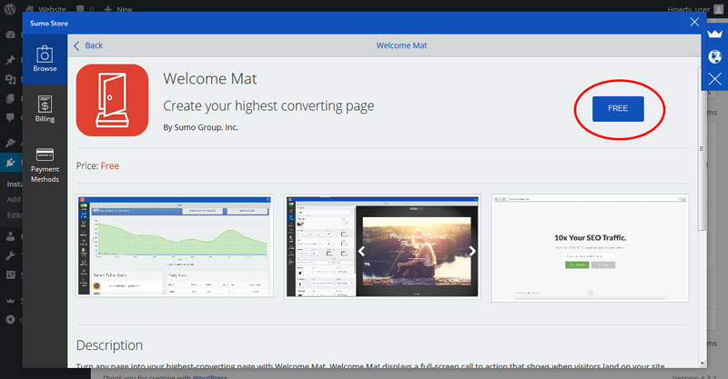Show previous screenshot with left arrow
The width and height of the screenshot is (728, 379).
point(361,251)
